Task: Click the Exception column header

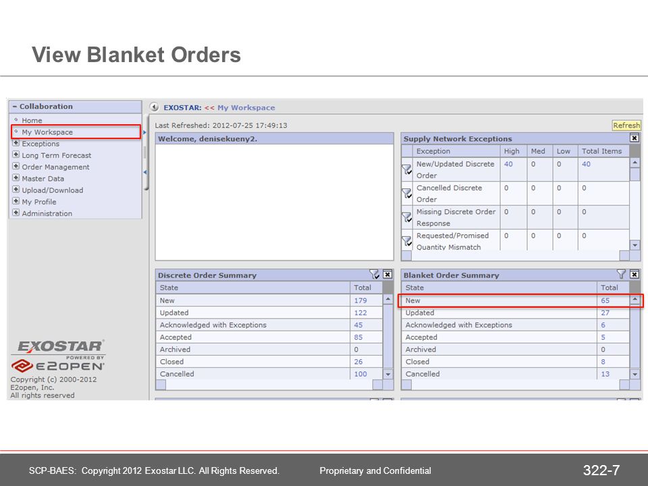Action: 457,151
